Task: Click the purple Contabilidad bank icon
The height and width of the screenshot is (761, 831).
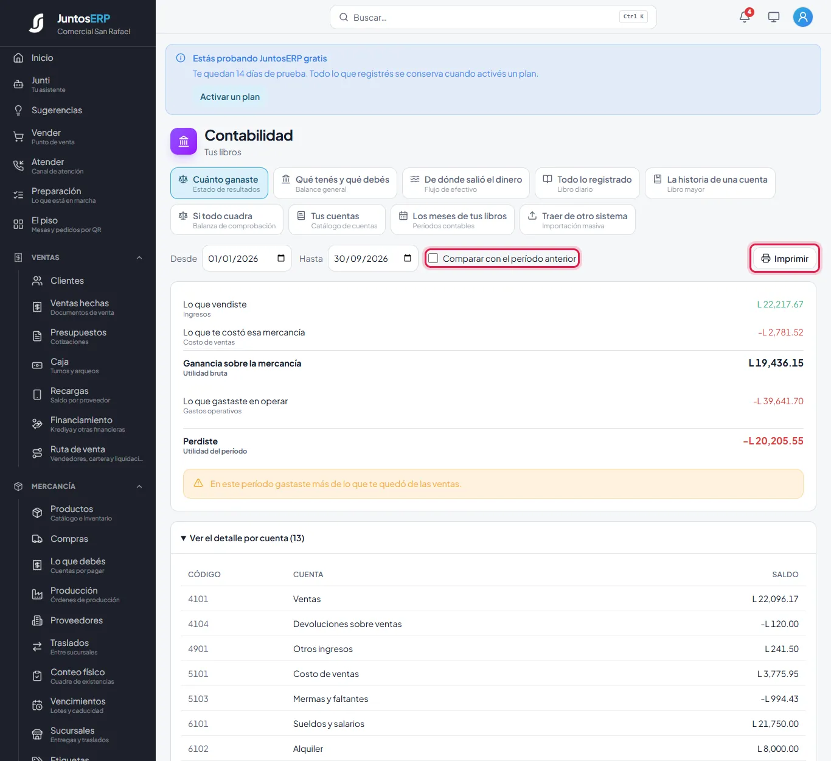Action: 184,141
